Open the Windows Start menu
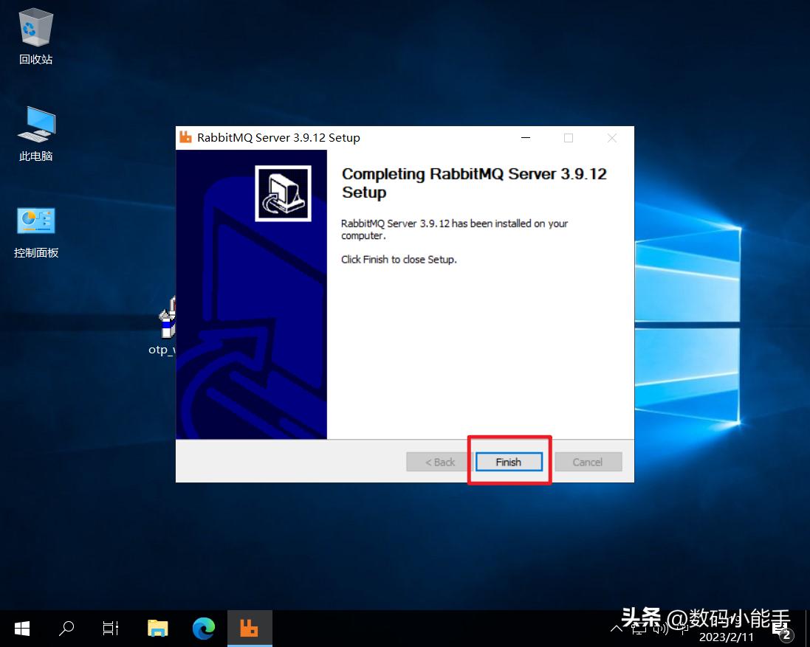This screenshot has width=810, height=647. [x=22, y=629]
